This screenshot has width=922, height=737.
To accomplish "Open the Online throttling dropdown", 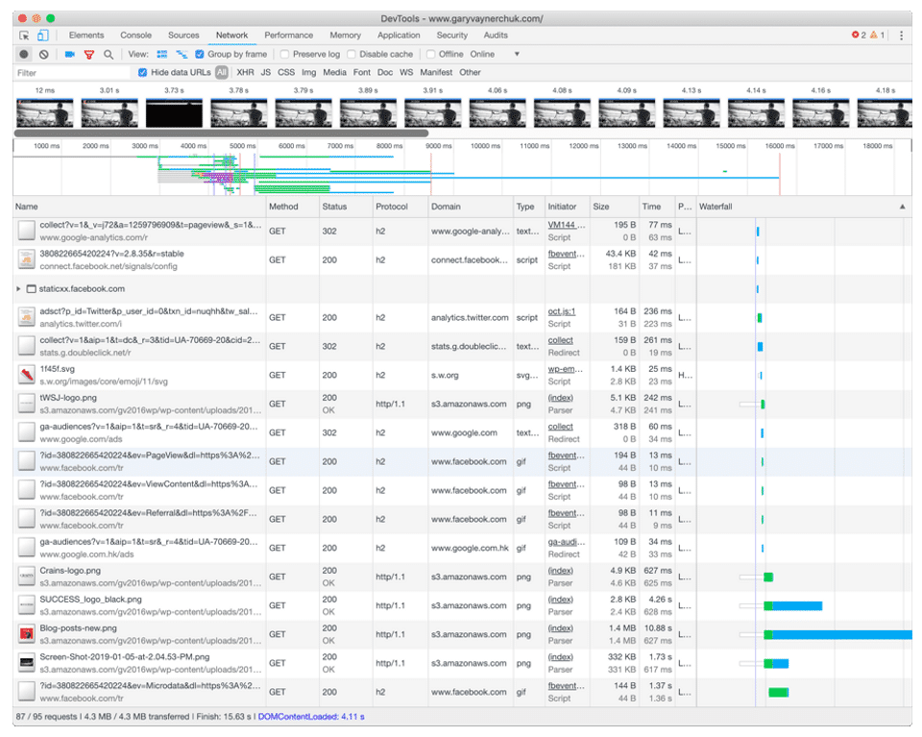I will point(495,54).
